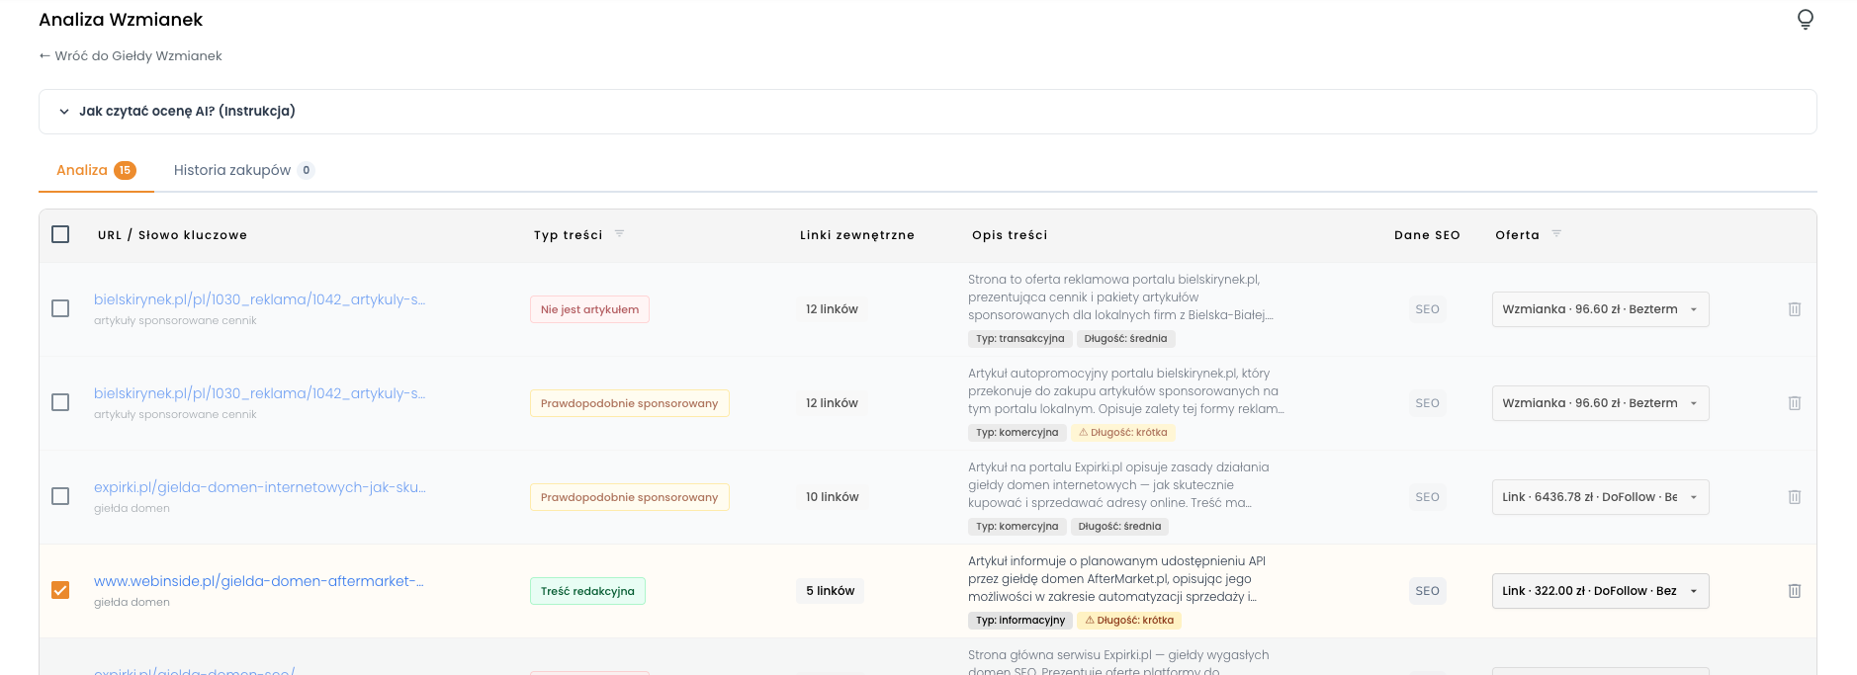
Task: Click SEO badge in expirki.pl row
Action: click(1427, 497)
